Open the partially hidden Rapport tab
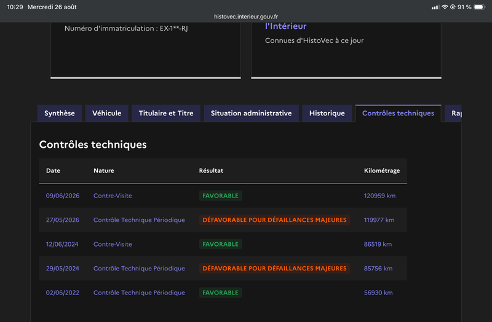This screenshot has height=322, width=492. (453, 113)
